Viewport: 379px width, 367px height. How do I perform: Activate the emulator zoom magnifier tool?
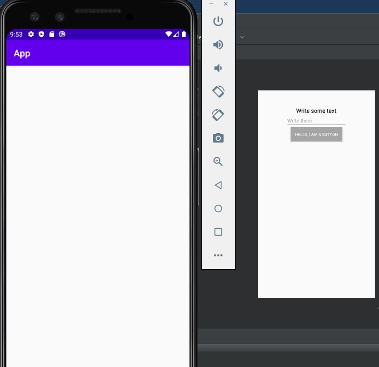[x=218, y=161]
